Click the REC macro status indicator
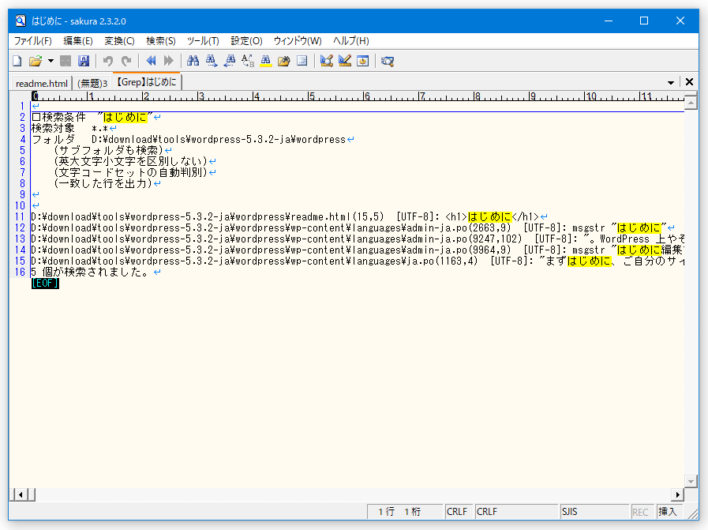 tap(641, 512)
